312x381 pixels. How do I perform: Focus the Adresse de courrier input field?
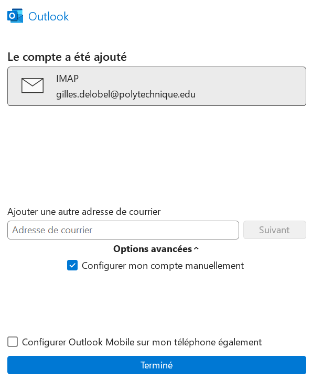click(123, 230)
